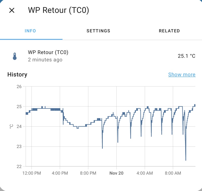This screenshot has height=191, width=202.
Task: Close the WP Retour dialog
Action: [12, 10]
